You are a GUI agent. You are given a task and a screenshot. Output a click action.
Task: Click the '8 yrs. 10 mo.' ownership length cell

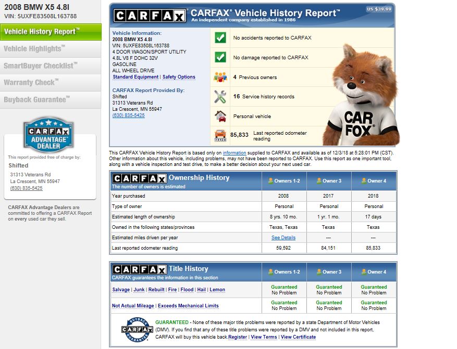(x=283, y=217)
